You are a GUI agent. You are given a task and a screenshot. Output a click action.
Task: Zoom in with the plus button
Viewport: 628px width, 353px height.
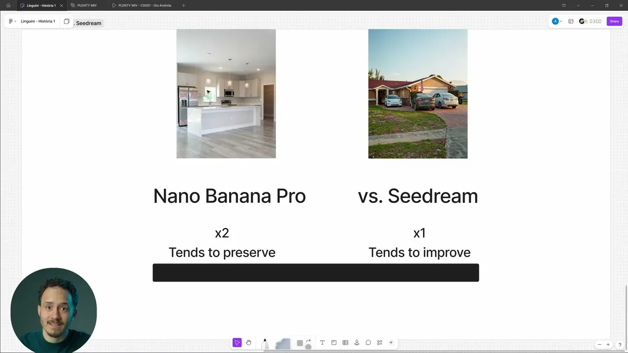pos(608,345)
